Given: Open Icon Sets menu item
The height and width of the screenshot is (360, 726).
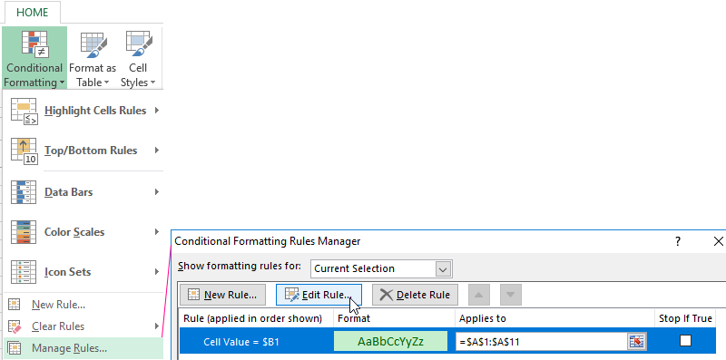Looking at the screenshot, I should (83, 272).
